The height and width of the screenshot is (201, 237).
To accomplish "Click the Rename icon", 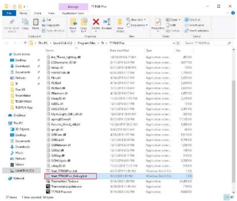I will [107, 22].
